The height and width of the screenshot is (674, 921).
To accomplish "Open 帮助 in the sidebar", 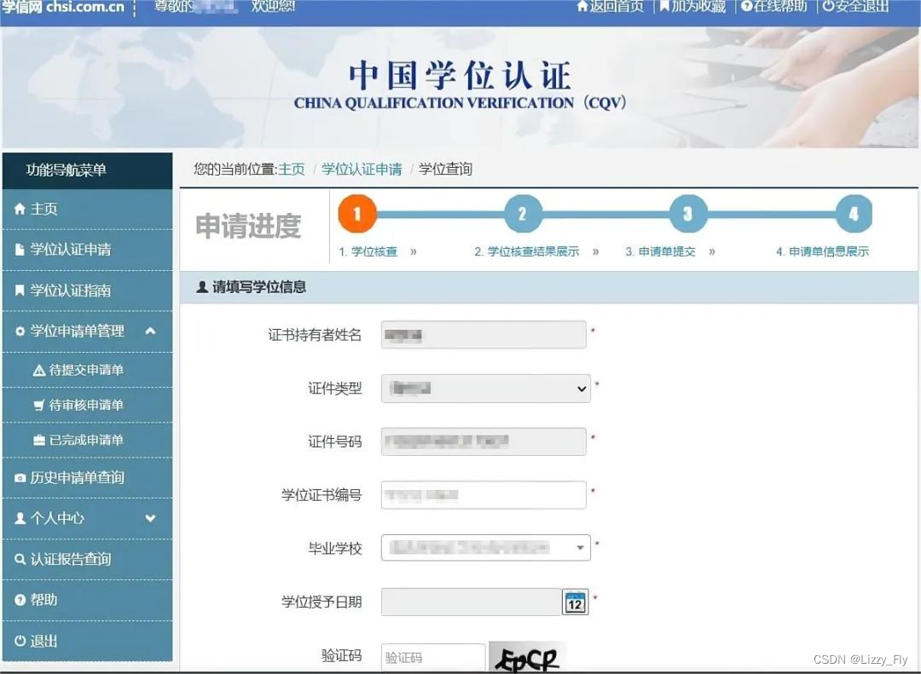I will [88, 600].
